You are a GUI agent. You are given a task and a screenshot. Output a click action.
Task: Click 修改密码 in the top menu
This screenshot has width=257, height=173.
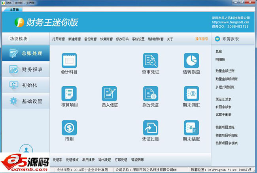point(122,39)
